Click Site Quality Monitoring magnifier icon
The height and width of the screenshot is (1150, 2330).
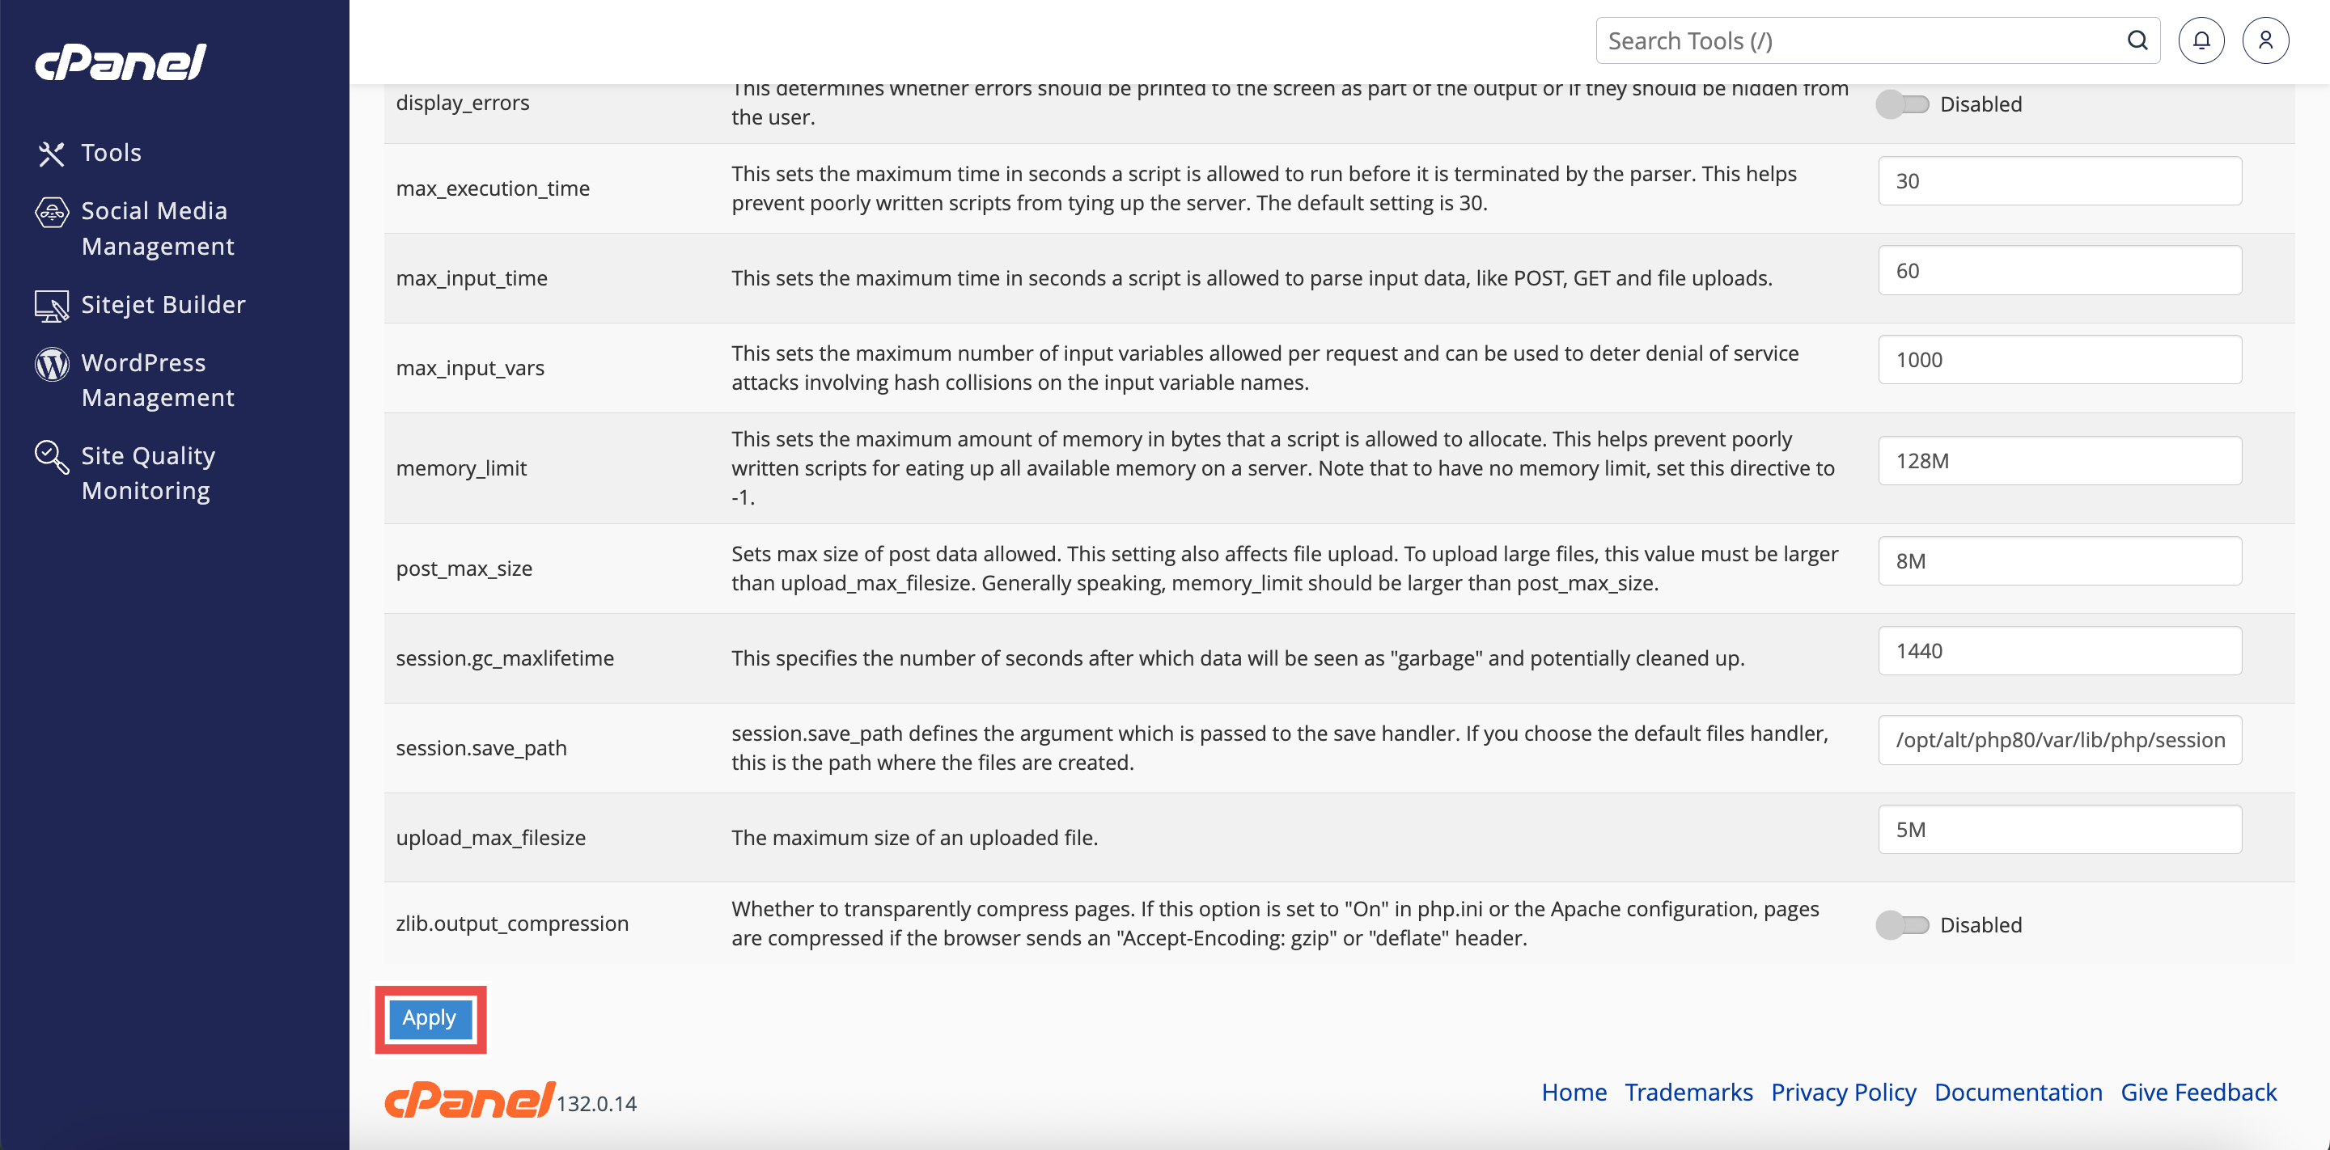[x=52, y=457]
